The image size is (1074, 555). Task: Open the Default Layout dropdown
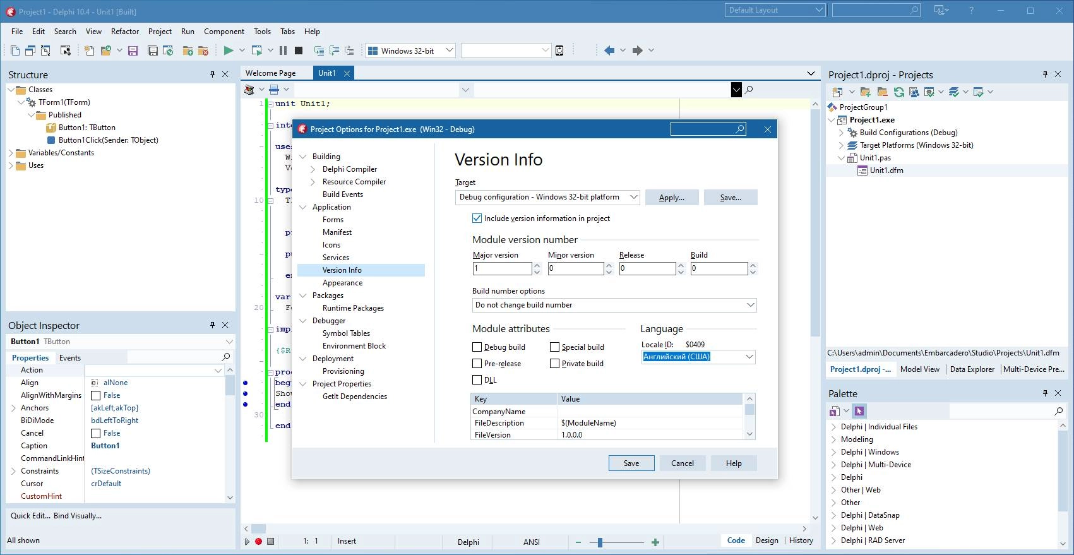819,10
